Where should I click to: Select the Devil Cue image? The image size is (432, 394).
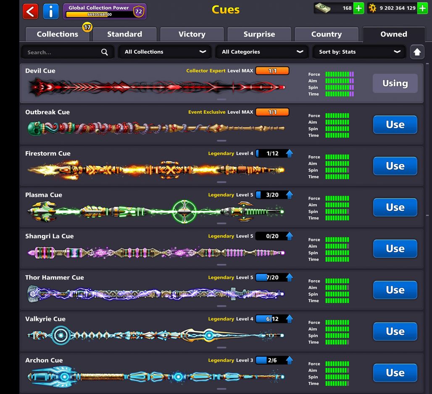click(156, 87)
